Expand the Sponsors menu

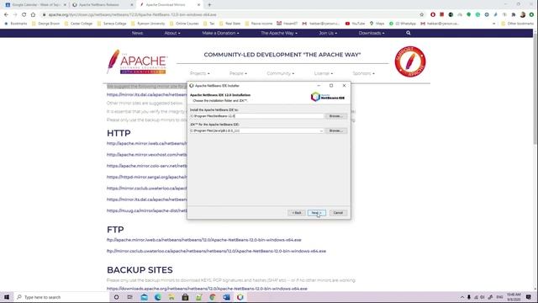[364, 73]
